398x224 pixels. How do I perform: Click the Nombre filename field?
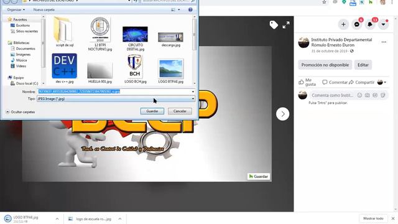[x=114, y=91]
